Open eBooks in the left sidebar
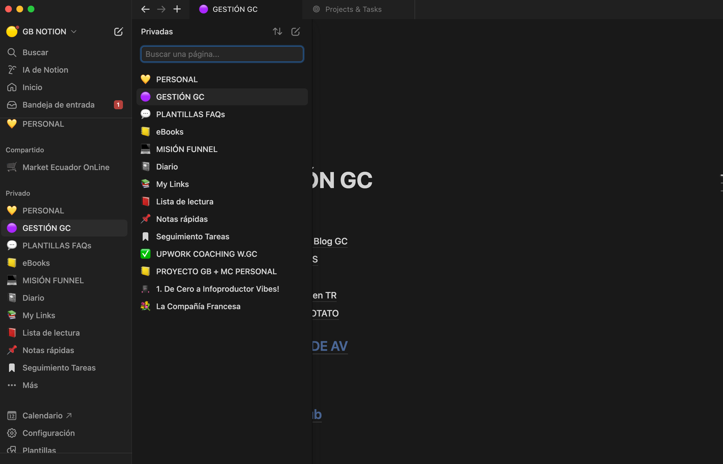723x464 pixels. click(x=64, y=263)
